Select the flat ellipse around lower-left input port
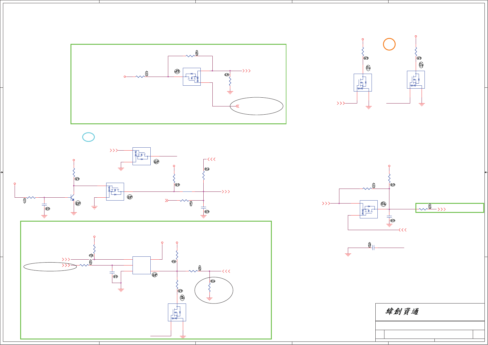This screenshot has width=488, height=345. pyautogui.click(x=50, y=267)
